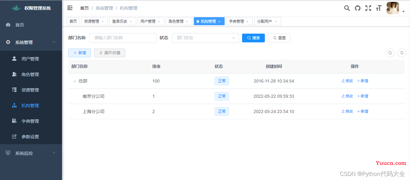
Task: Click the 机构管理 org-tree icon
Action: (14, 106)
